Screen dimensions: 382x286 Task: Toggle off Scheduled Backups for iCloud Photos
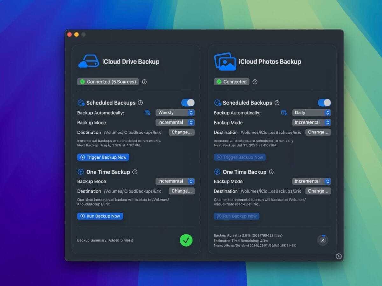(x=324, y=102)
